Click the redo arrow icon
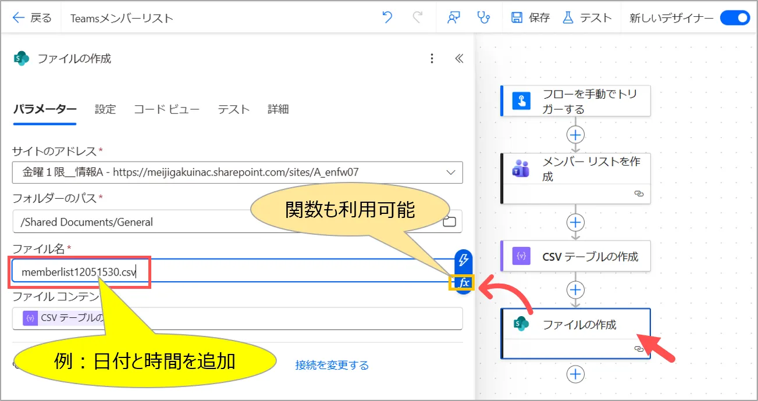This screenshot has height=401, width=758. tap(418, 17)
